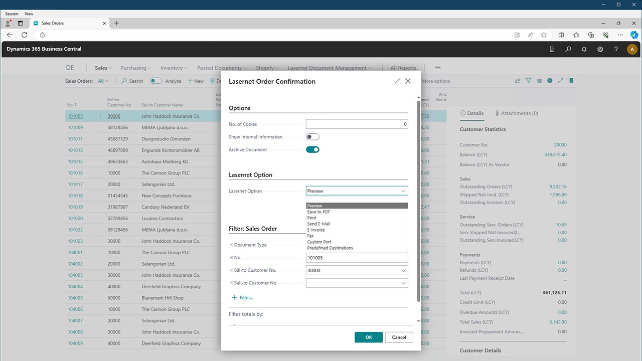Expand the Lasernet Order Confirmation dialog to full screen

coord(397,81)
